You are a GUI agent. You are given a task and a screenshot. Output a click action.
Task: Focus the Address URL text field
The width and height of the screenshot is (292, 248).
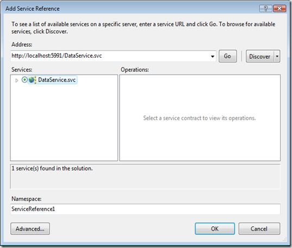tap(110, 56)
